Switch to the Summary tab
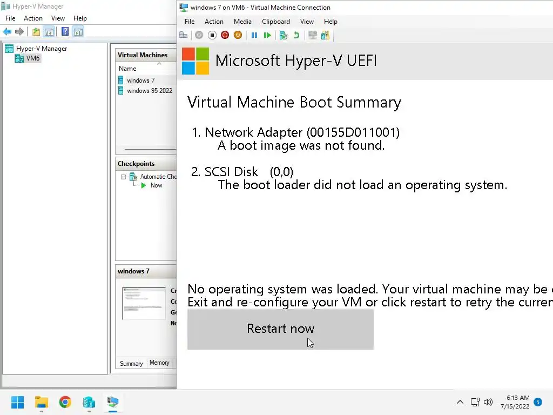Screen dimensions: 553x415 (x=131, y=364)
